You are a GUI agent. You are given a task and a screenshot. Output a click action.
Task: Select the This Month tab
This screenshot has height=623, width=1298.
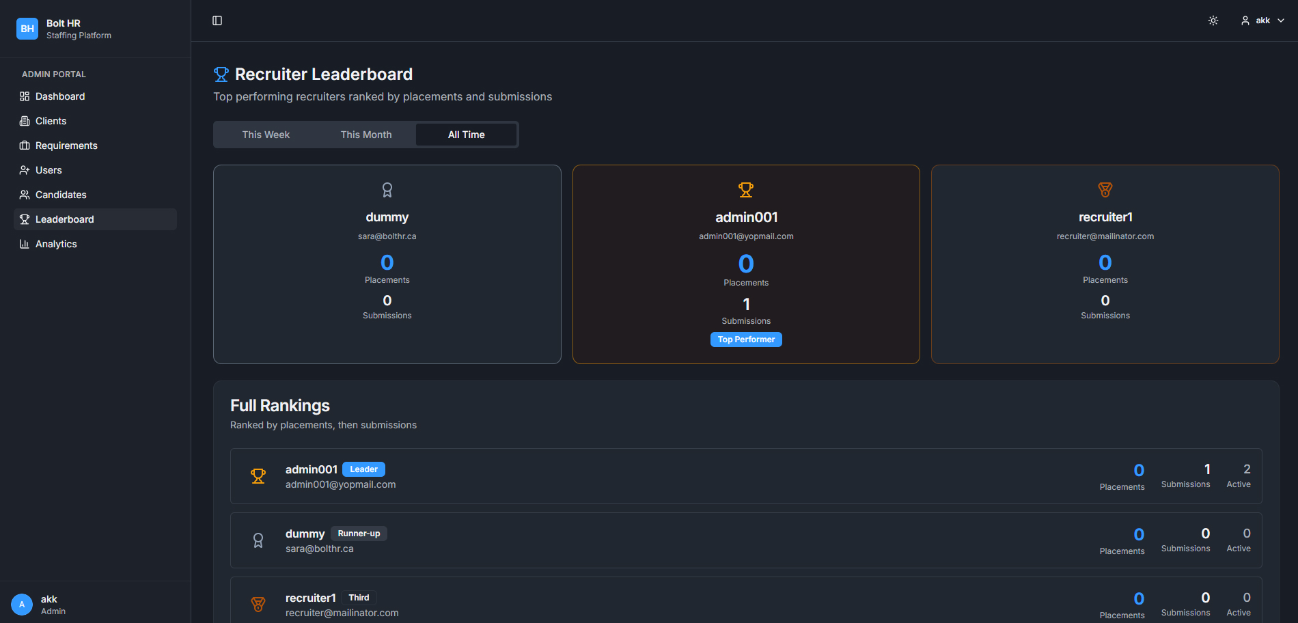(366, 135)
